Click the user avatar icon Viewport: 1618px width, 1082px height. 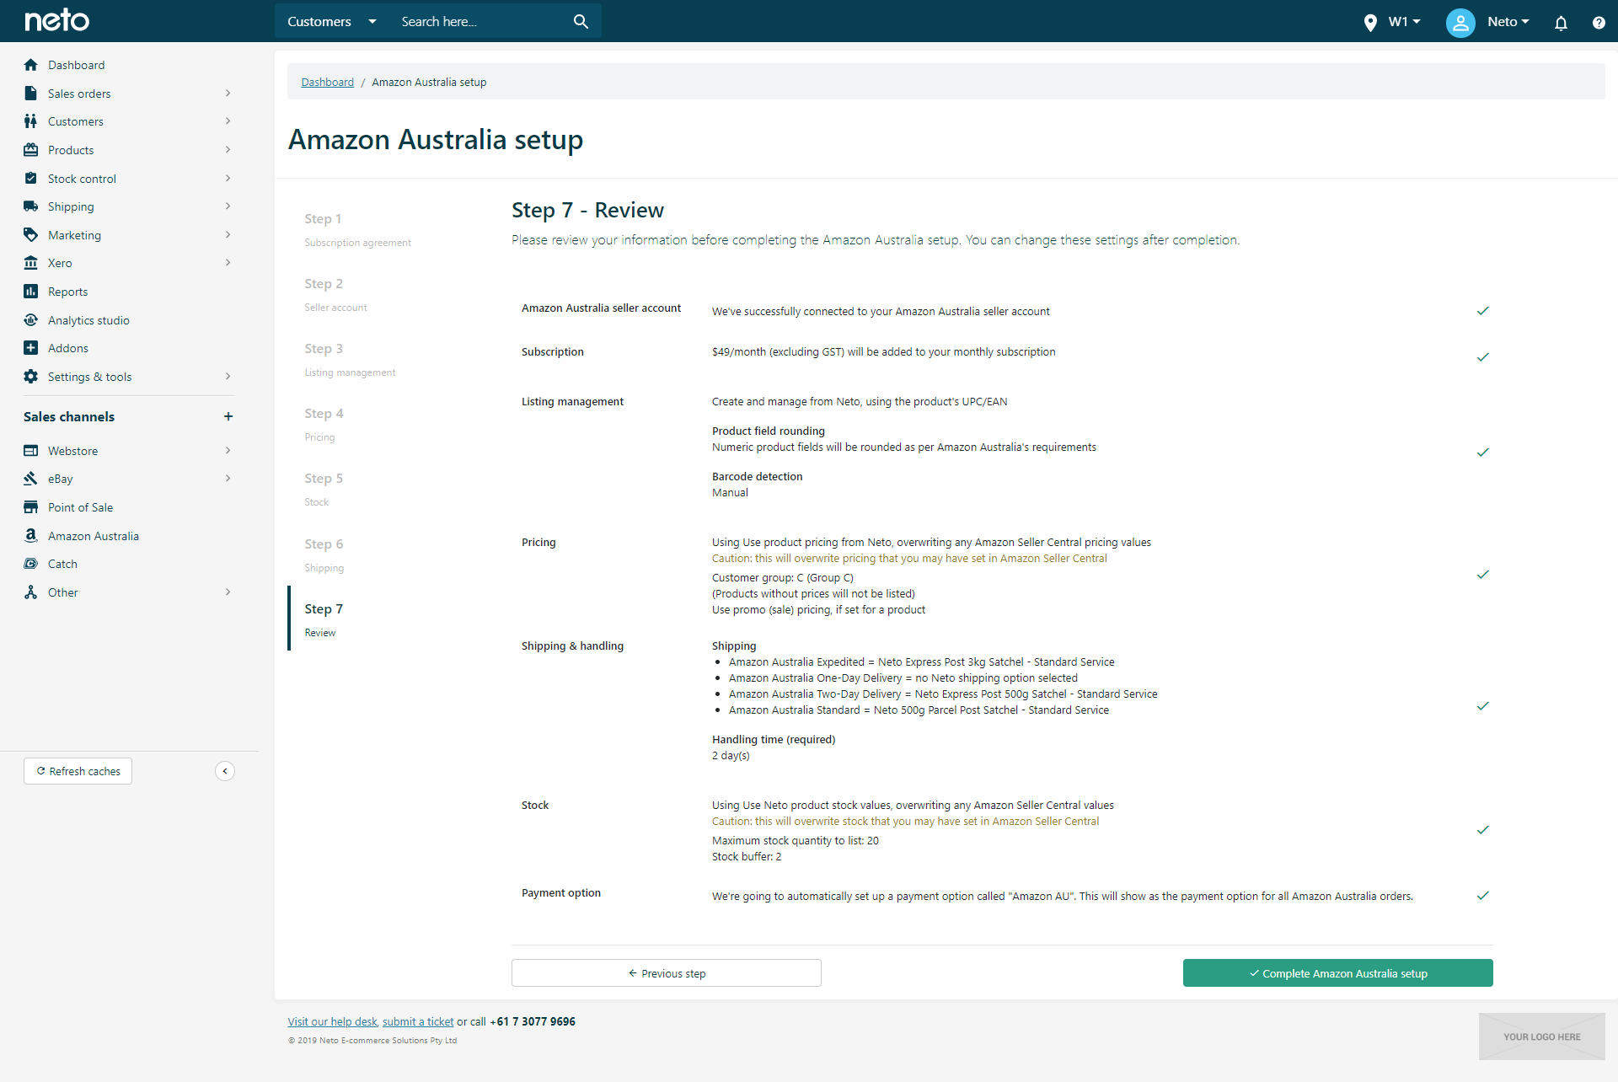coord(1460,22)
